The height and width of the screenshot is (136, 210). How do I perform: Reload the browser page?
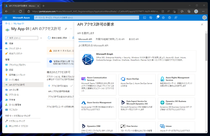20,12
